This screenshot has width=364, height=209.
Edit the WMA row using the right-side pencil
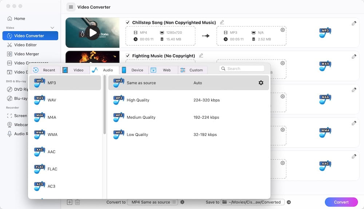(354, 123)
